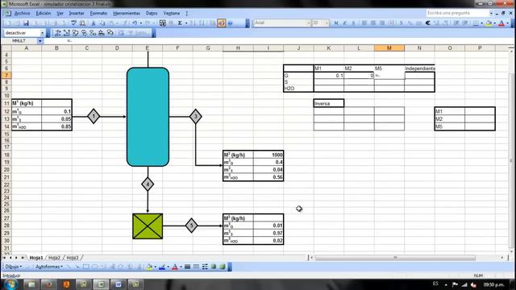Image resolution: width=516 pixels, height=290 pixels.
Task: Toggle Underline (S) formatting
Action: 353,23
